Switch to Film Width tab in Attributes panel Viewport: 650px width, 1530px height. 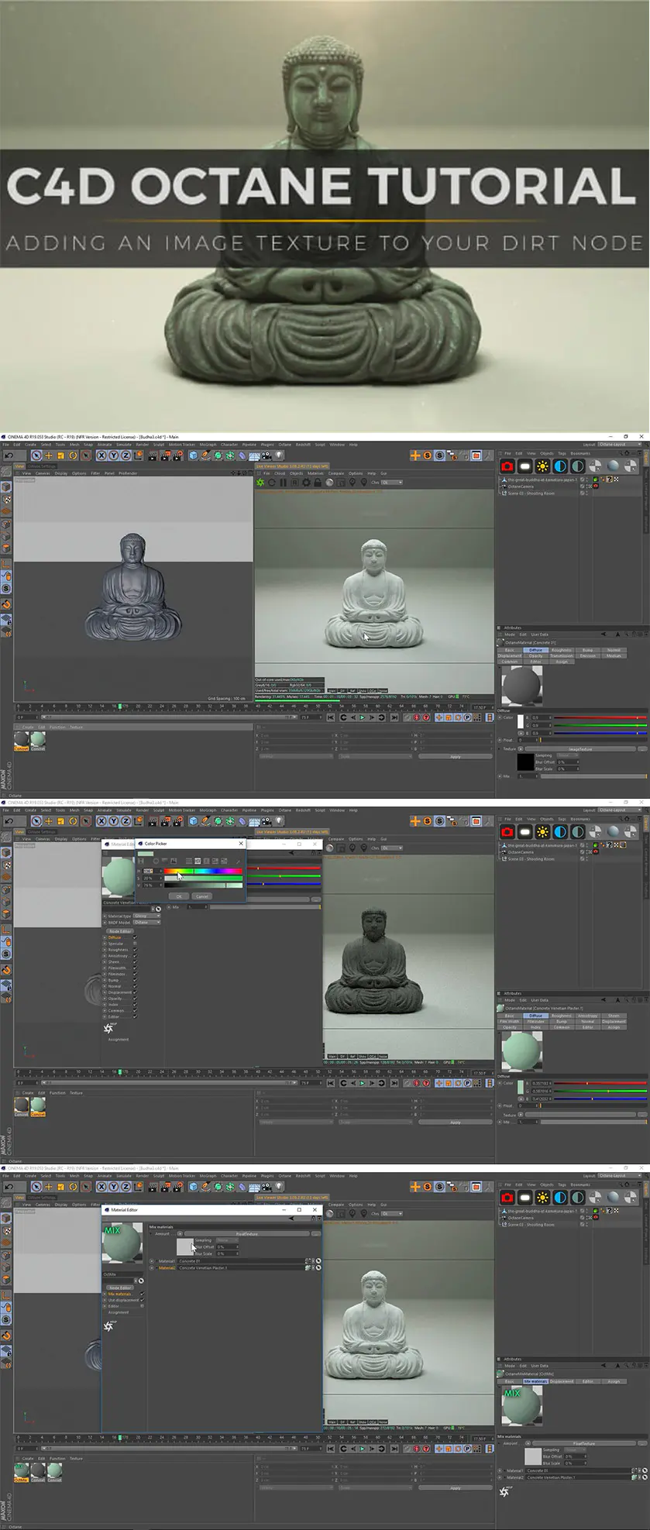click(x=510, y=1021)
